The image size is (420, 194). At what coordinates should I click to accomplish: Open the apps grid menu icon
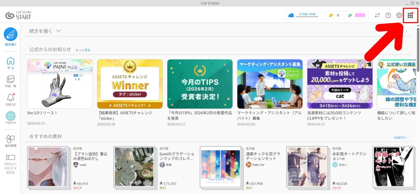coord(410,15)
